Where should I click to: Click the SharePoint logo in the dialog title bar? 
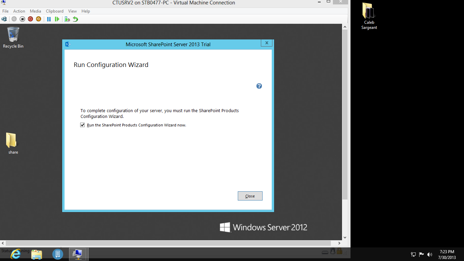click(x=68, y=44)
